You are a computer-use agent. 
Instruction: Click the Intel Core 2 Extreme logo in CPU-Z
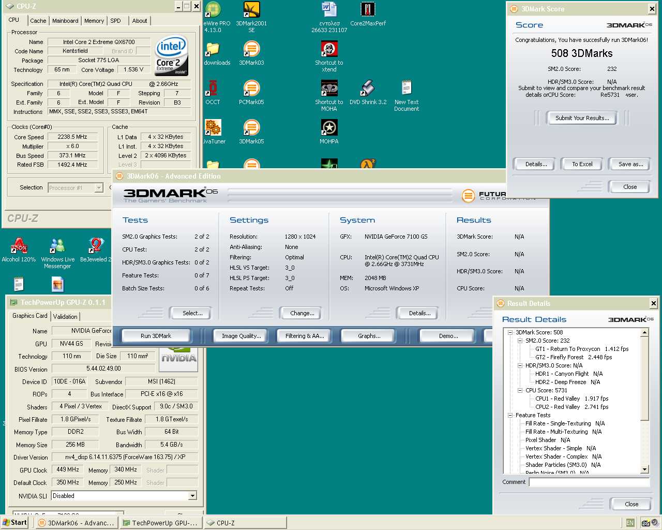pyautogui.click(x=171, y=56)
